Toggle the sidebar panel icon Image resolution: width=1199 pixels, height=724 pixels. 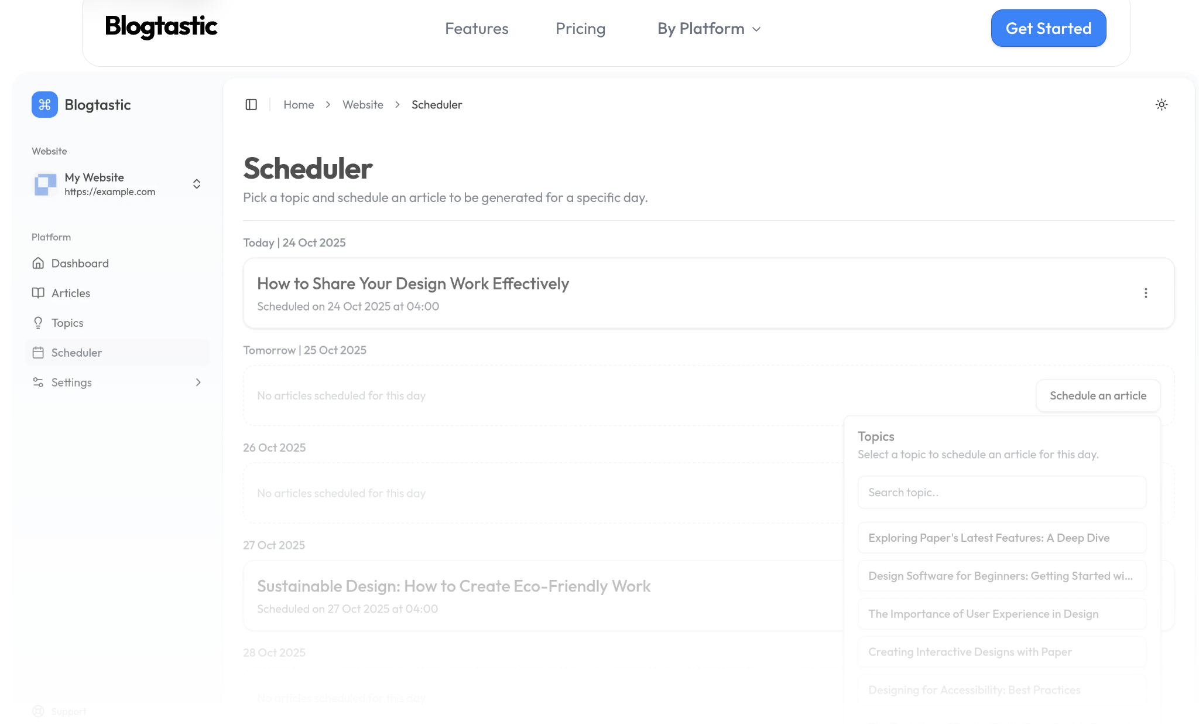(x=251, y=105)
